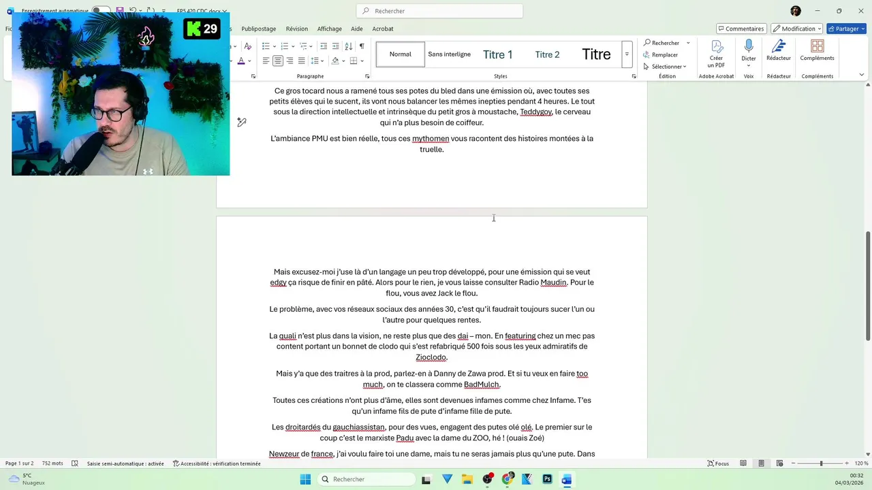
Task: Click the borders icon
Action: click(354, 61)
